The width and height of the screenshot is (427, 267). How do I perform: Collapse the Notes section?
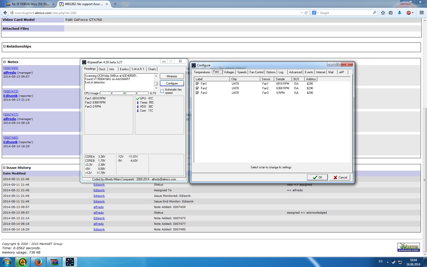pos(4,62)
